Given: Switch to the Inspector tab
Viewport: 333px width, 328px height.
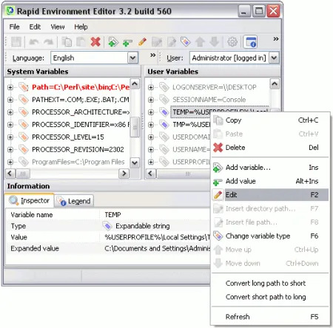Looking at the screenshot, I should (x=30, y=201).
